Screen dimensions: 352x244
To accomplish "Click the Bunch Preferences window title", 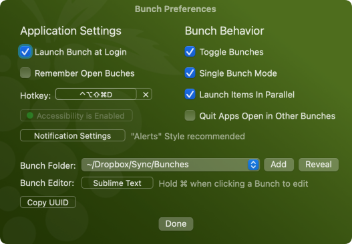I will pyautogui.click(x=175, y=9).
